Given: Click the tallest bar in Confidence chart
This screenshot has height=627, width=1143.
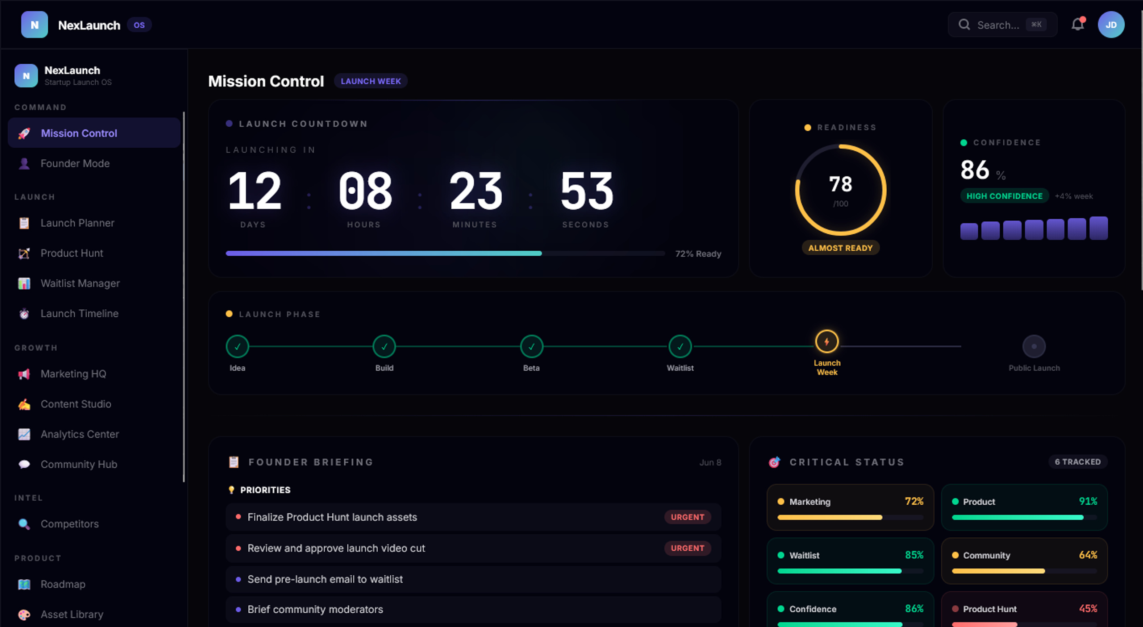Looking at the screenshot, I should pyautogui.click(x=1098, y=228).
